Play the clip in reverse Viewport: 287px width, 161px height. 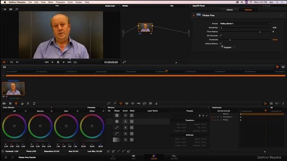[x=52, y=62]
